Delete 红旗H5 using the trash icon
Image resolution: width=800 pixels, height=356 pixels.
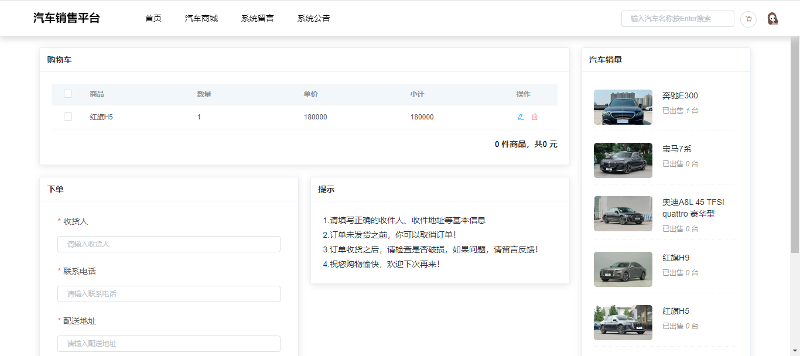click(535, 117)
